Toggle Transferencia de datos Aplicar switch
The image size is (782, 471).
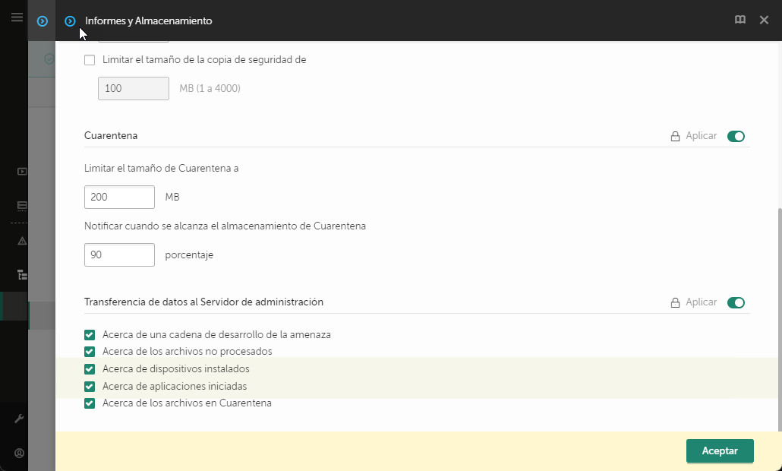coord(736,302)
